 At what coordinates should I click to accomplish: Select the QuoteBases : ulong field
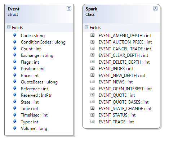click(39, 82)
